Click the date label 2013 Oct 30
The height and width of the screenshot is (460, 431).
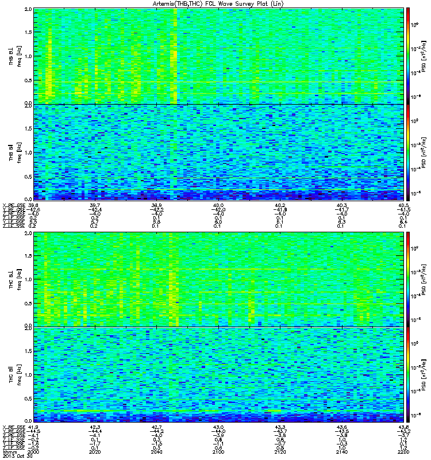pyautogui.click(x=18, y=457)
